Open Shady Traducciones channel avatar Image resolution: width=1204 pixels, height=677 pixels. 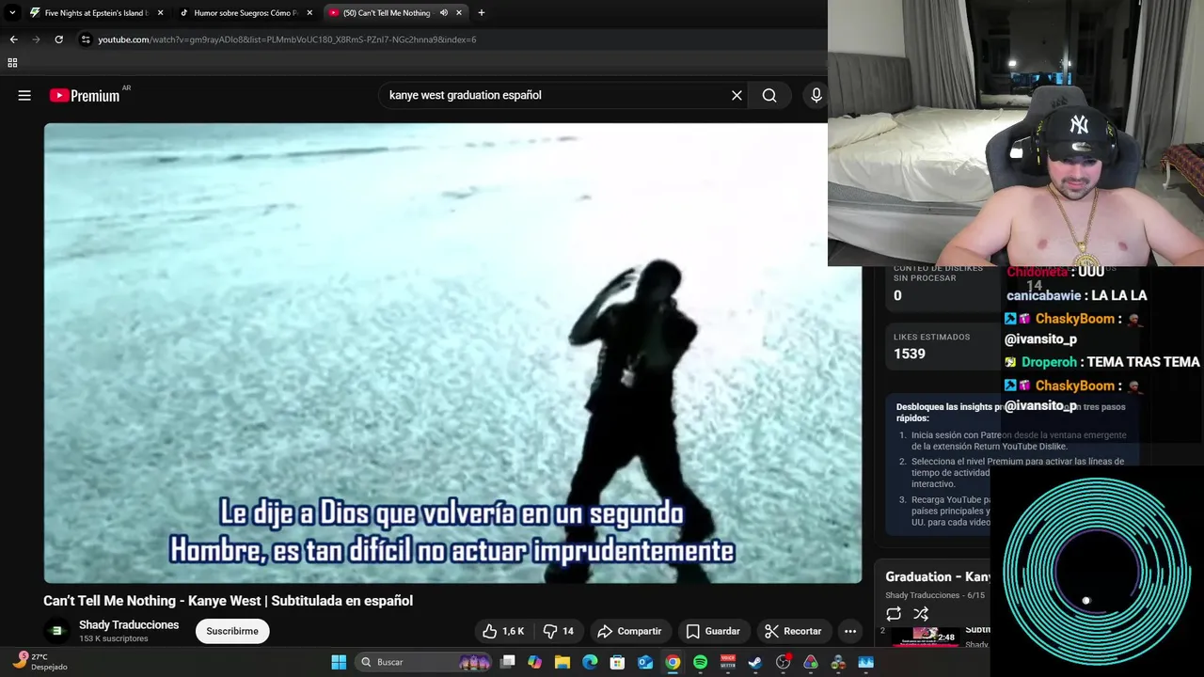[56, 631]
